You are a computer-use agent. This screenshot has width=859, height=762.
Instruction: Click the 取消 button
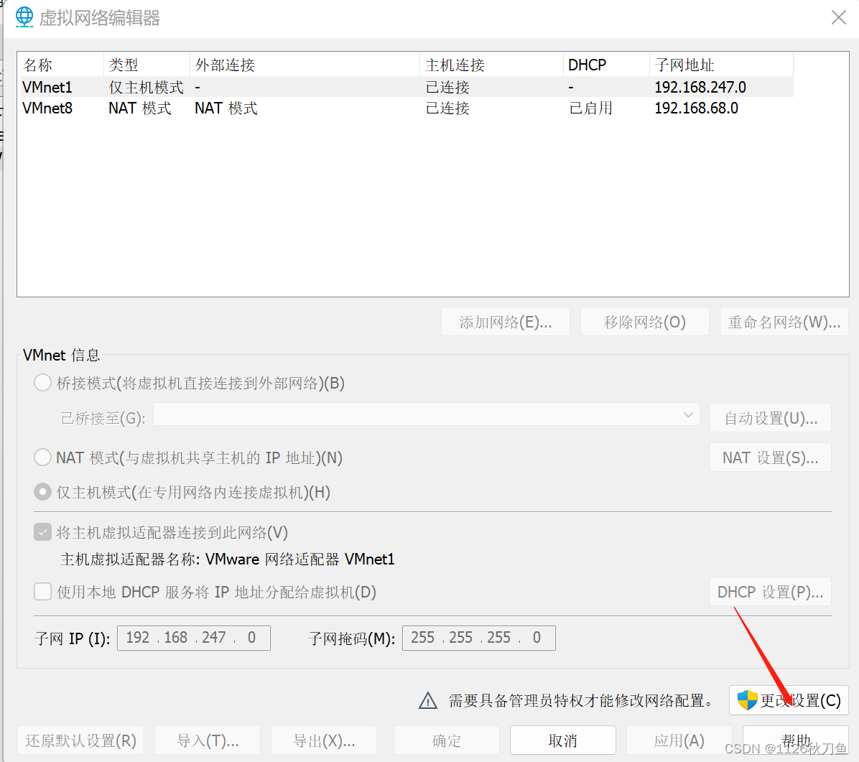[562, 740]
